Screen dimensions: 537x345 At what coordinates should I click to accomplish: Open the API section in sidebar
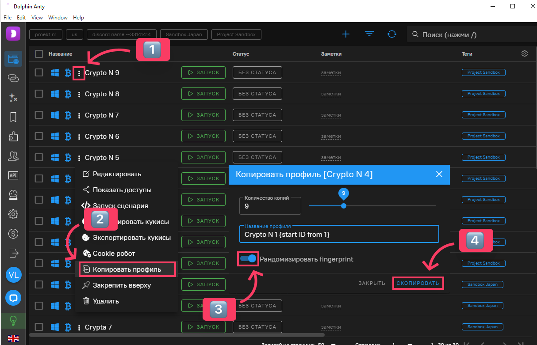13,175
